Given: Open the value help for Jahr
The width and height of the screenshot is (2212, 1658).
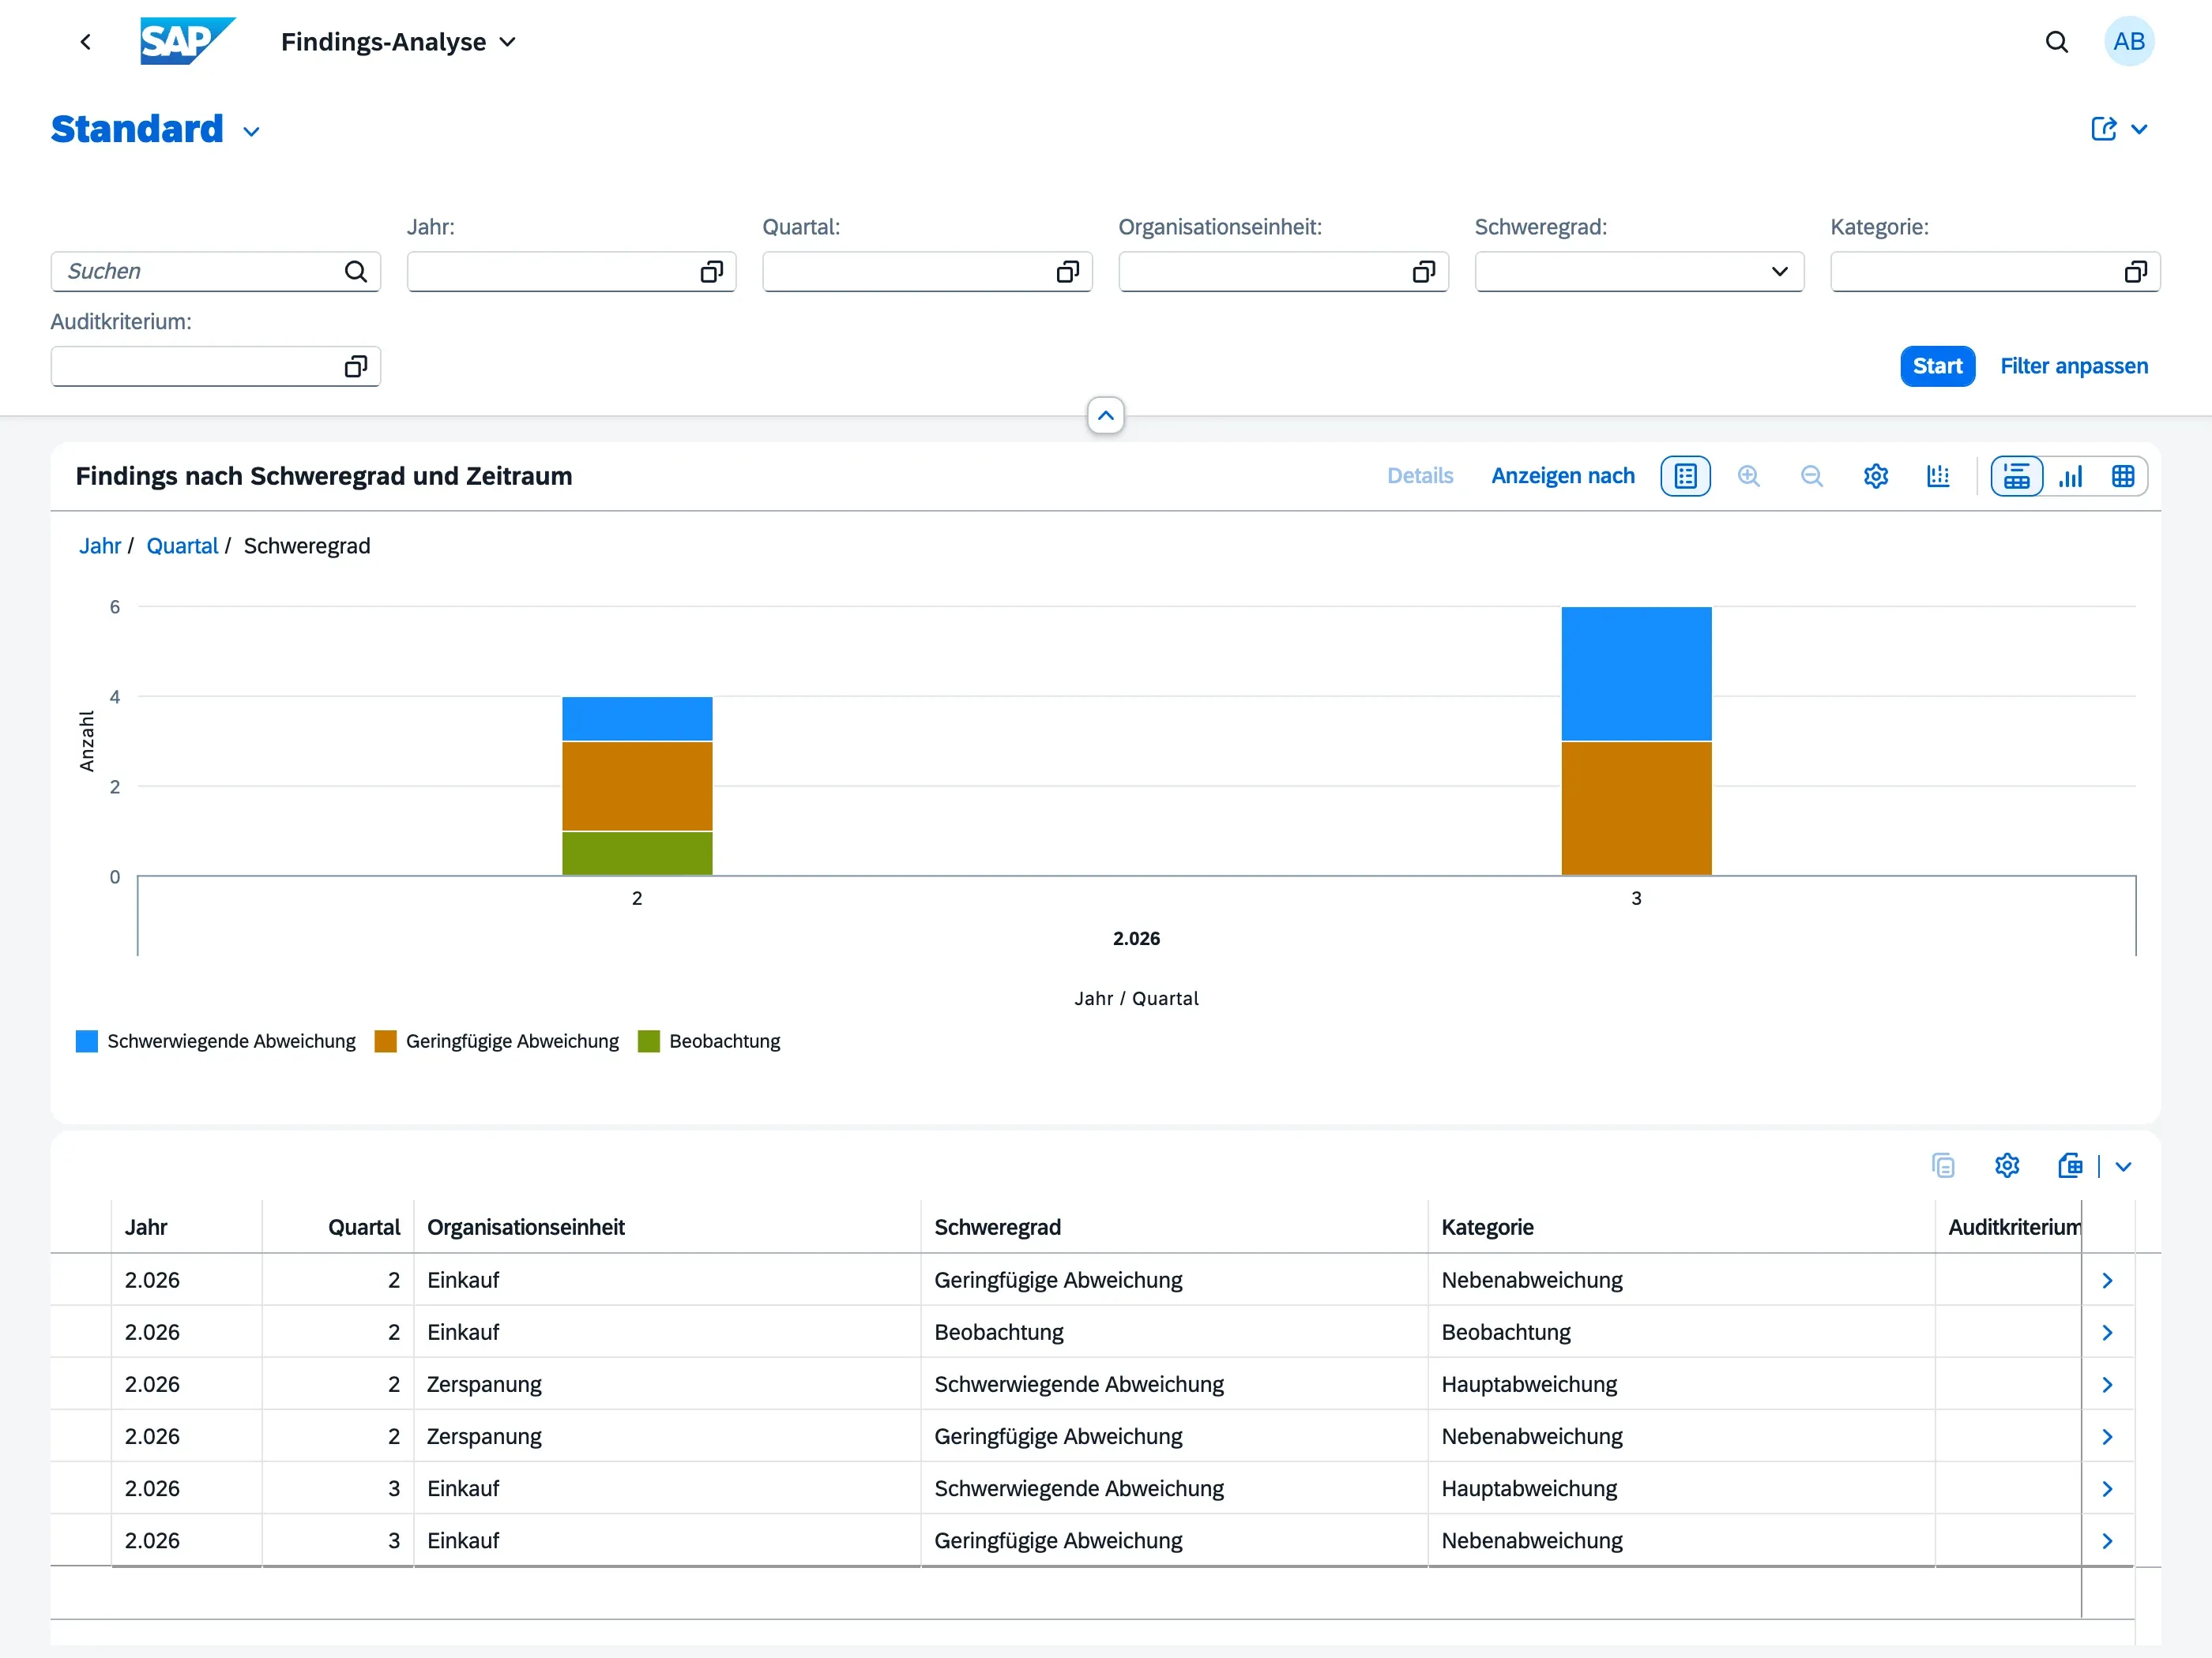Looking at the screenshot, I should pyautogui.click(x=711, y=272).
